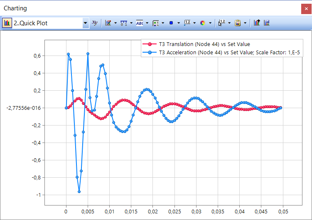The height and width of the screenshot is (220, 312).
Task: Click the 0,04 x-axis label
Action: pos(240,212)
